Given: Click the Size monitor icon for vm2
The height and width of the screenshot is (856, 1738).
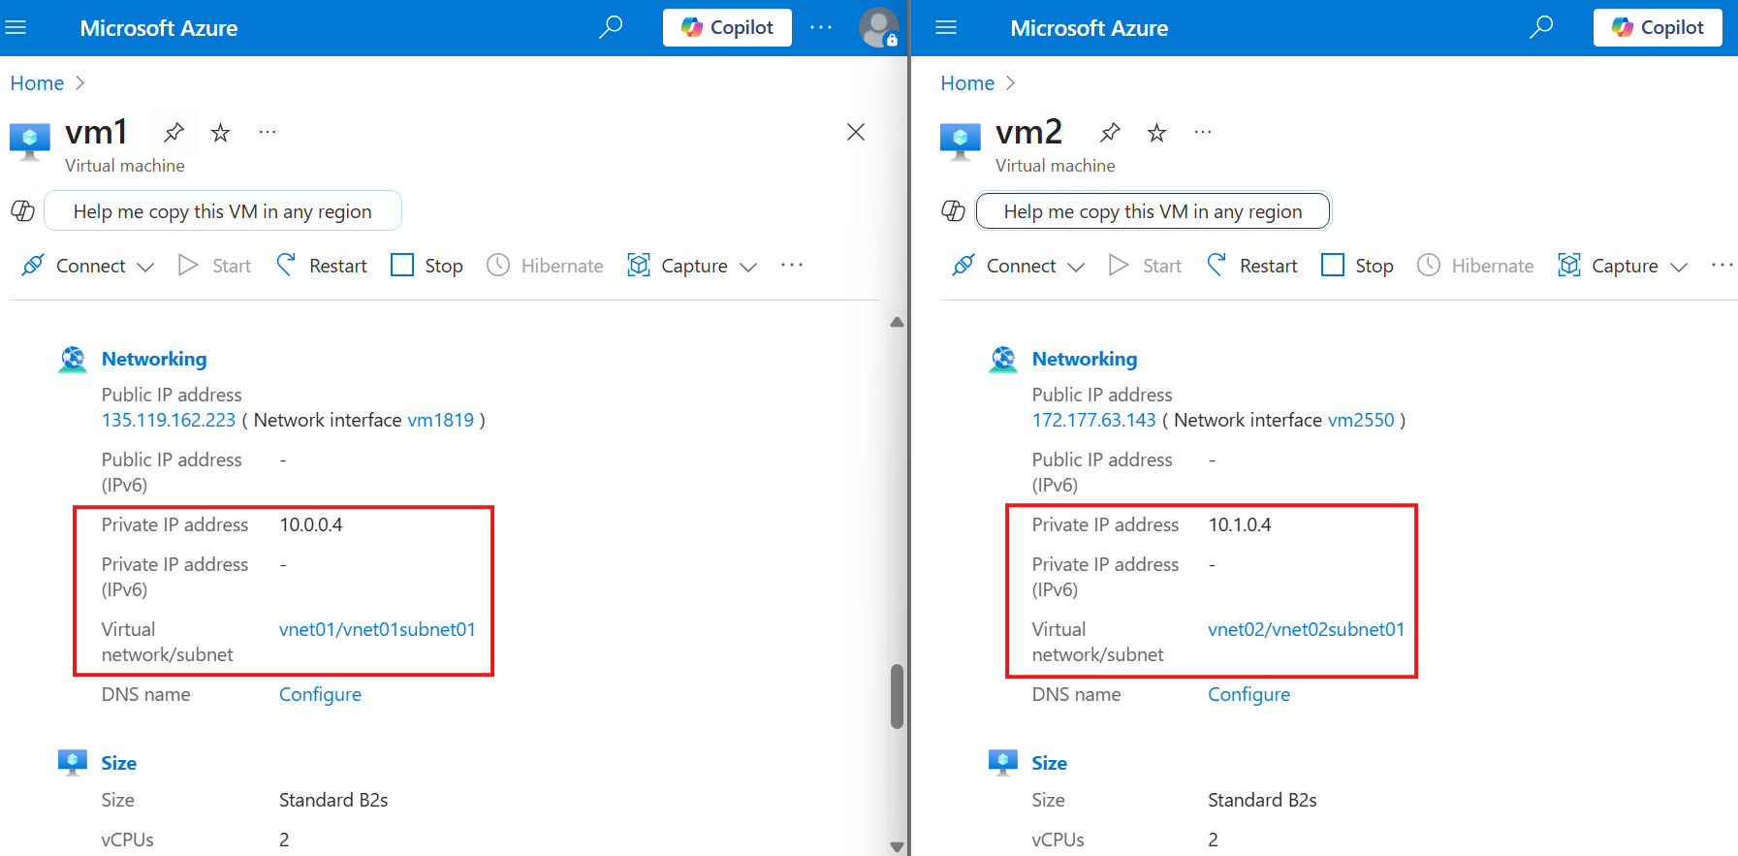Looking at the screenshot, I should pos(1003,763).
